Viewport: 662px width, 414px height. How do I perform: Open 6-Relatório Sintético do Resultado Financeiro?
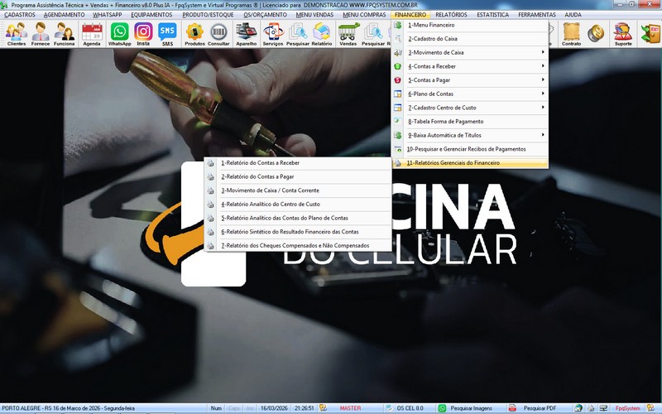(x=298, y=232)
